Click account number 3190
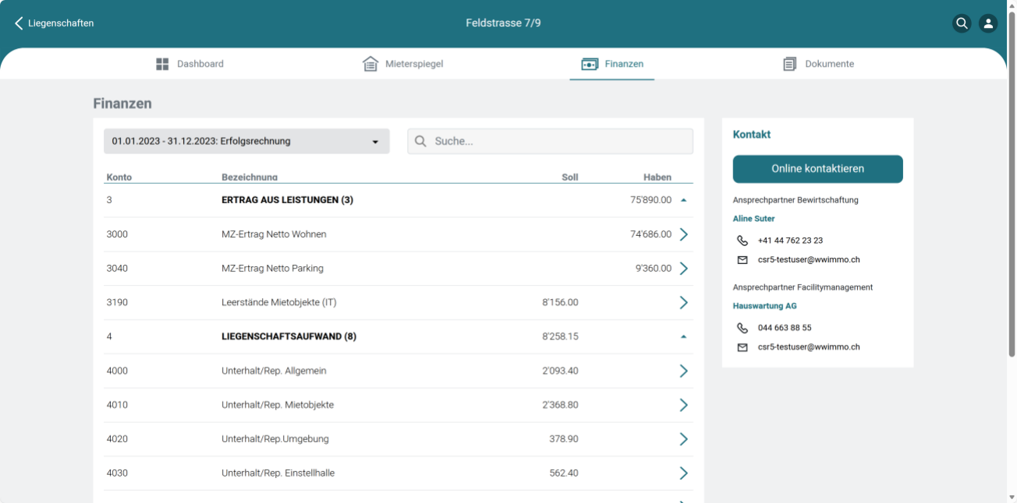 (x=117, y=303)
